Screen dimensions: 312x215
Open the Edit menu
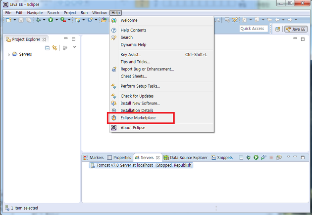tap(19, 13)
